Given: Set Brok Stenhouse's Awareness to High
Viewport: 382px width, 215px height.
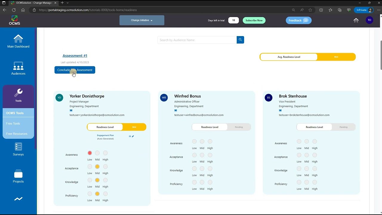Looking at the screenshot, I should [315, 142].
